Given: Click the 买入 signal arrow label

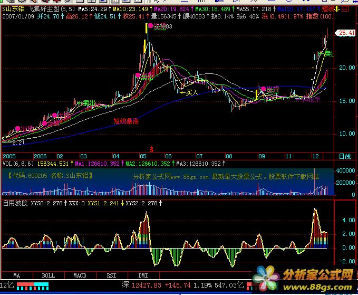Looking at the screenshot, I should tap(191, 92).
